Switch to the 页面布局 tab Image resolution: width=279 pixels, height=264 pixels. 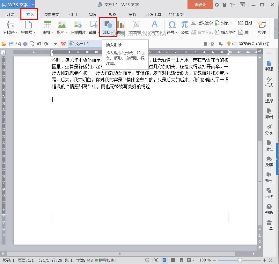51,15
